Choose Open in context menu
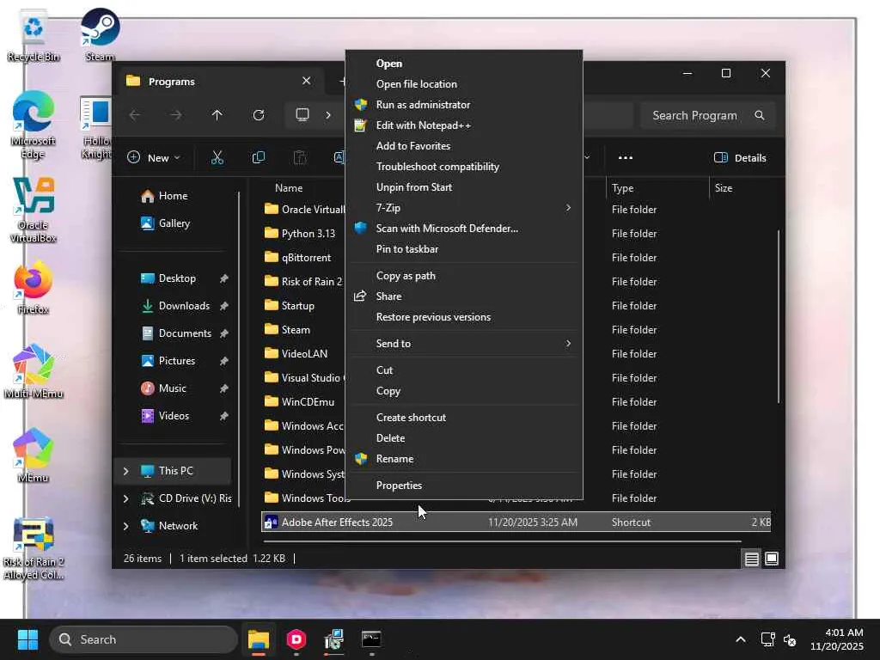The width and height of the screenshot is (880, 660). coord(465,64)
